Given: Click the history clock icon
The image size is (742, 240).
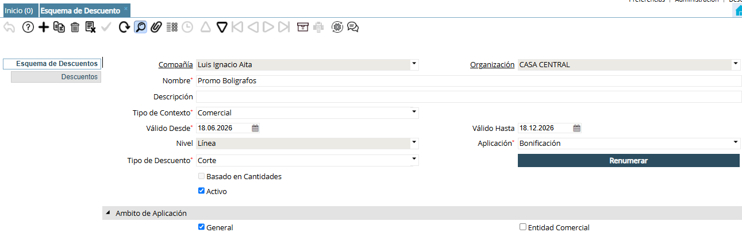Looking at the screenshot, I should click(x=187, y=27).
